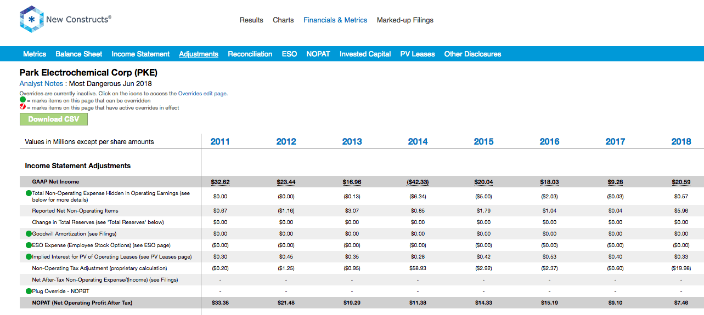The height and width of the screenshot is (315, 704).
Task: Click the Net After-Tax Non-Operating Expense row label
Action: (105, 280)
